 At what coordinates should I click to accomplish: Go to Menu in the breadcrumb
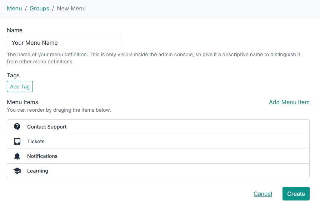tap(14, 8)
